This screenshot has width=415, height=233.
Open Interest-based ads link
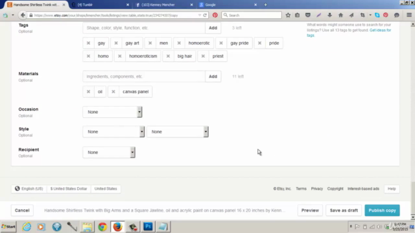(x=363, y=188)
